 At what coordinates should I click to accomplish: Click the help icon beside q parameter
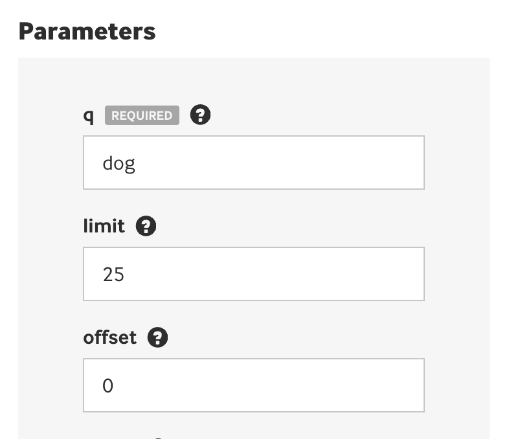pos(201,115)
